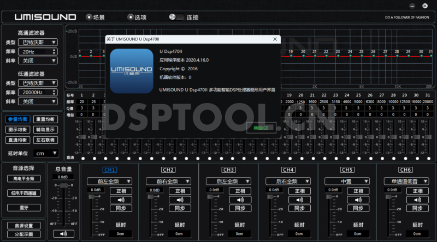Viewport: 437px width, 242px height.
Task: Mute the master volume speaker button
Action: tap(63, 234)
